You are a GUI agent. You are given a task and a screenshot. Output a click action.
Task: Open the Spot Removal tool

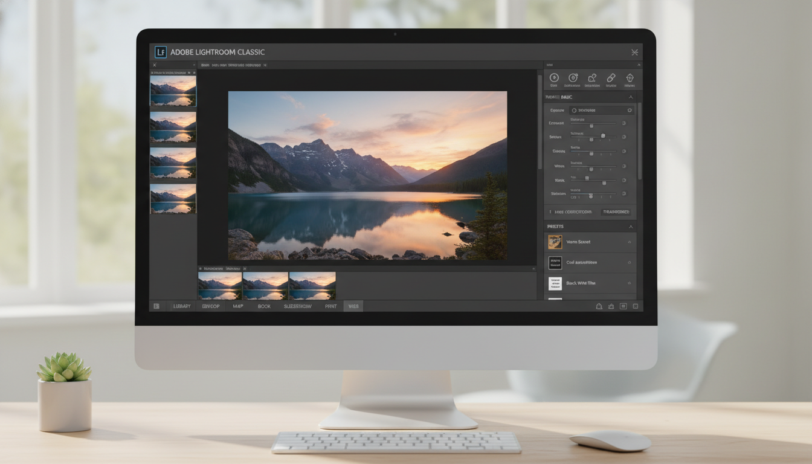(573, 78)
